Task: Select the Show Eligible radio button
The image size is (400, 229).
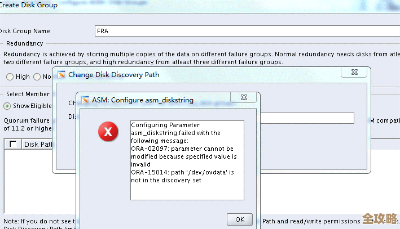Action: coord(7,106)
